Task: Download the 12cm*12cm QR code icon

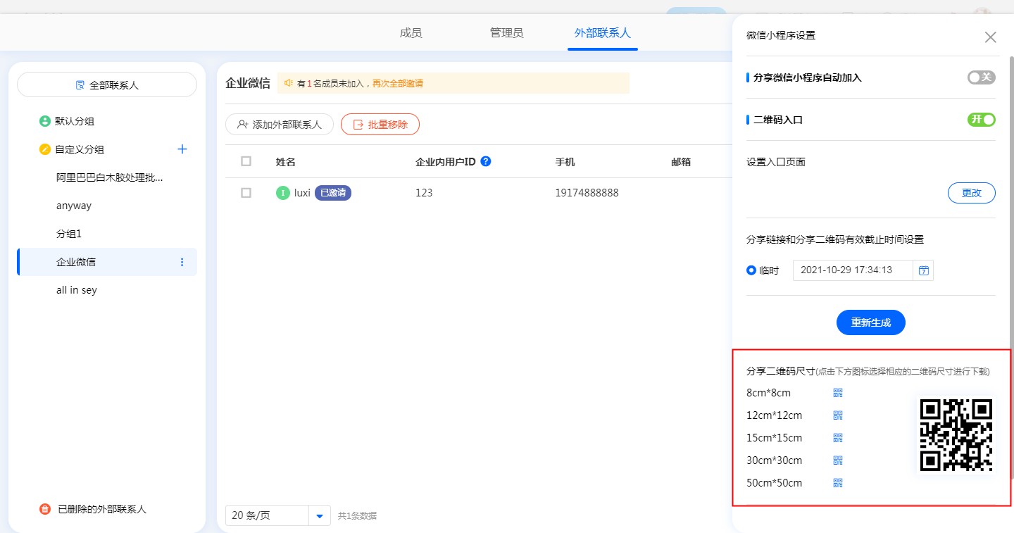Action: click(838, 415)
